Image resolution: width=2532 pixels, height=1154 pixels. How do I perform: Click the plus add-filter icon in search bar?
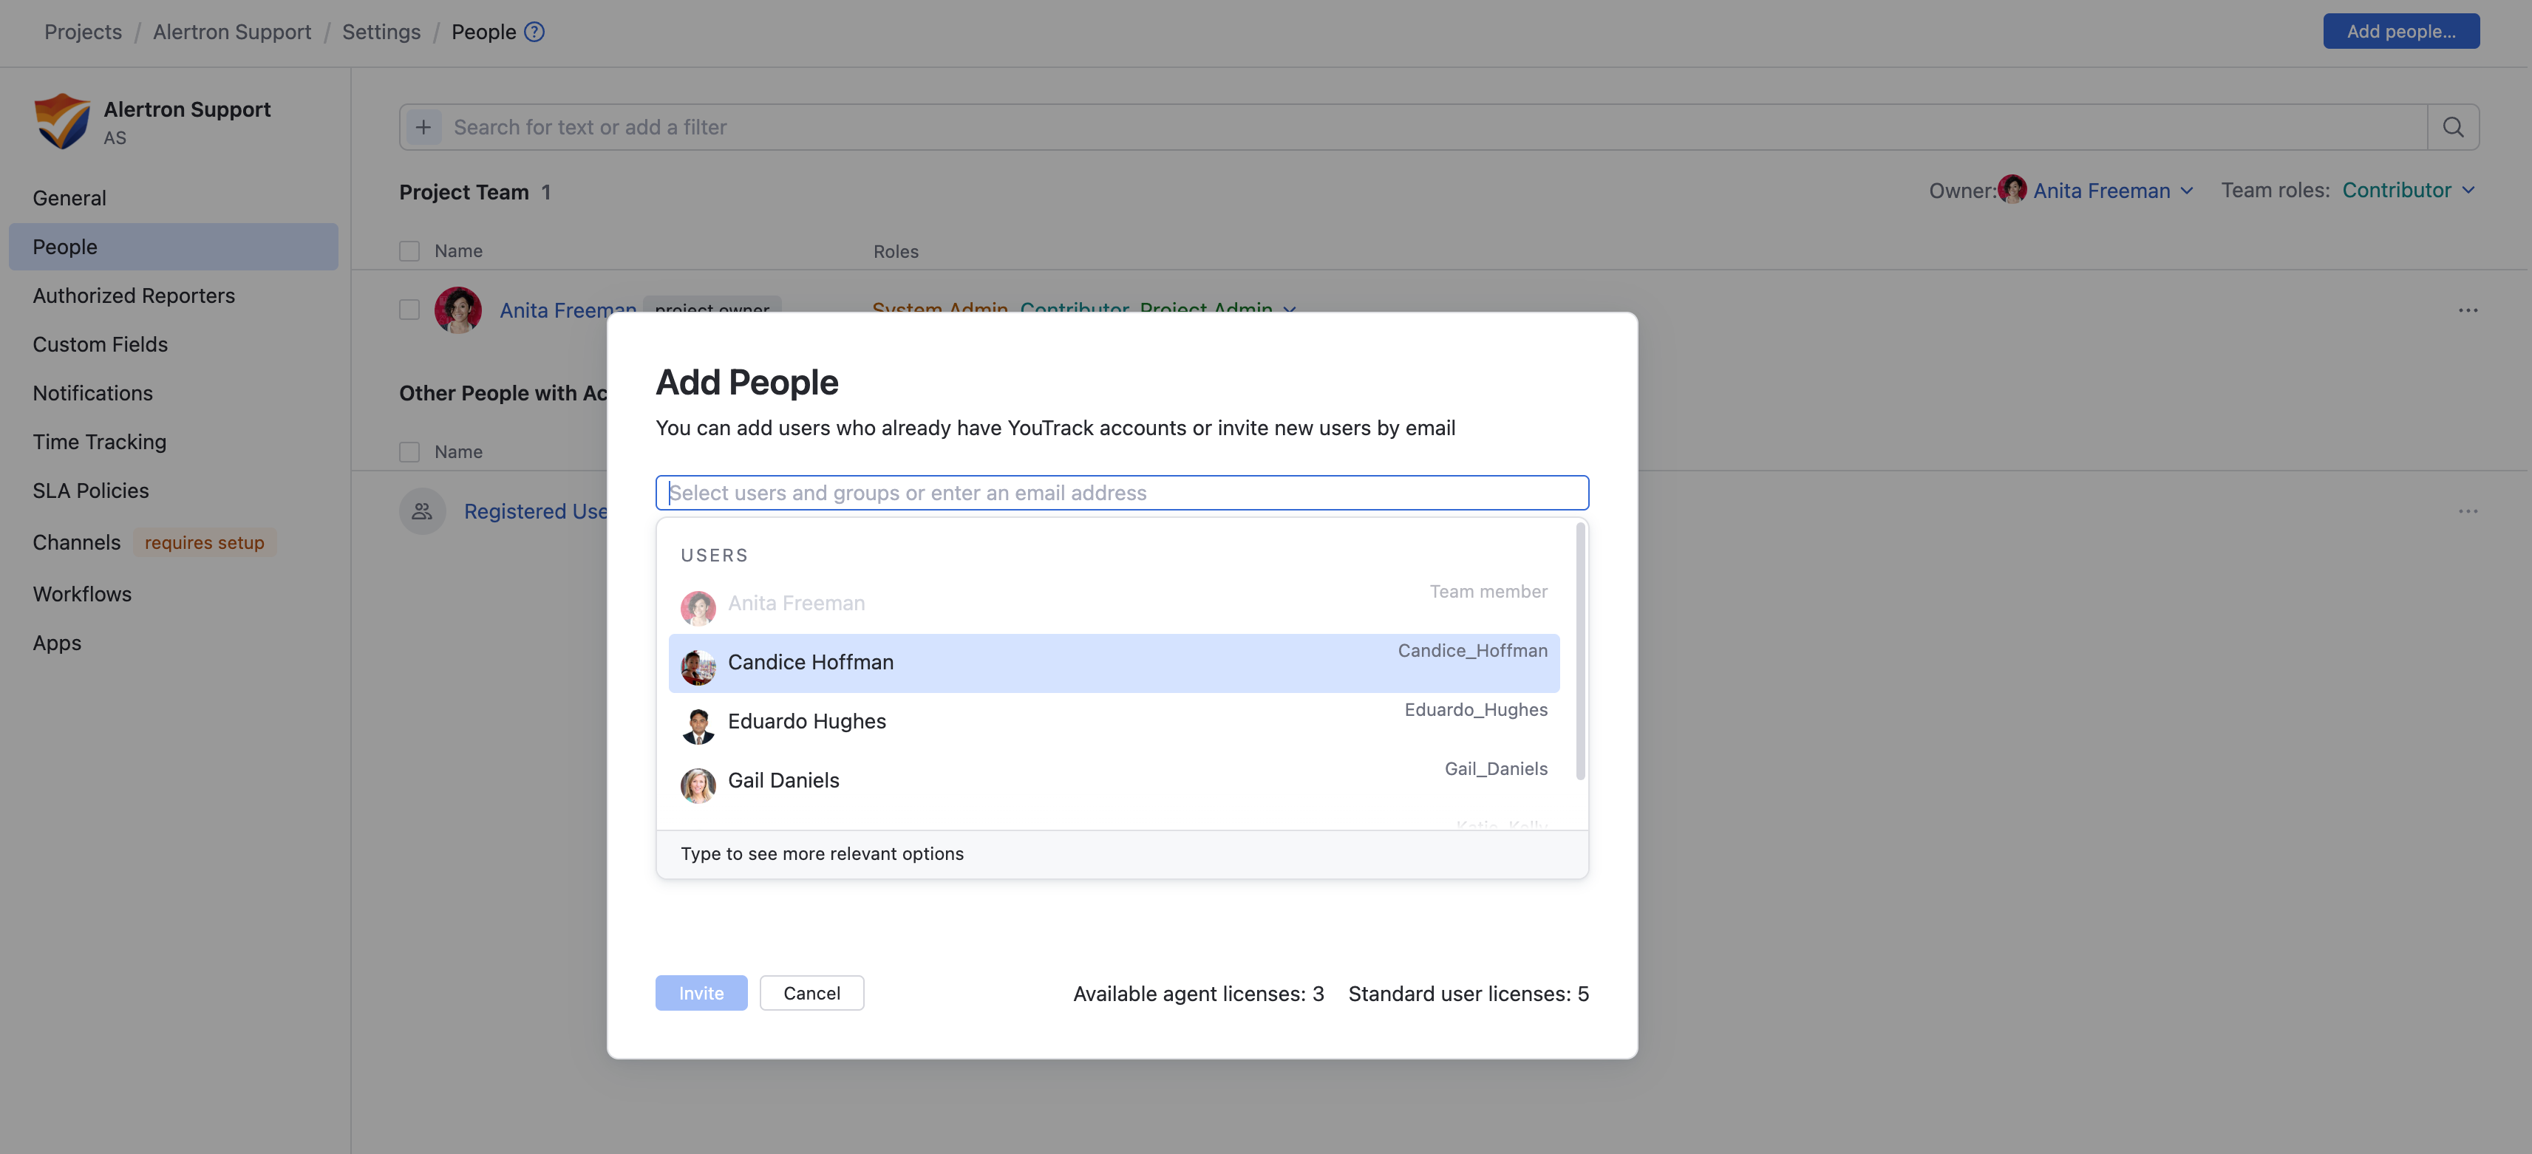coord(423,127)
